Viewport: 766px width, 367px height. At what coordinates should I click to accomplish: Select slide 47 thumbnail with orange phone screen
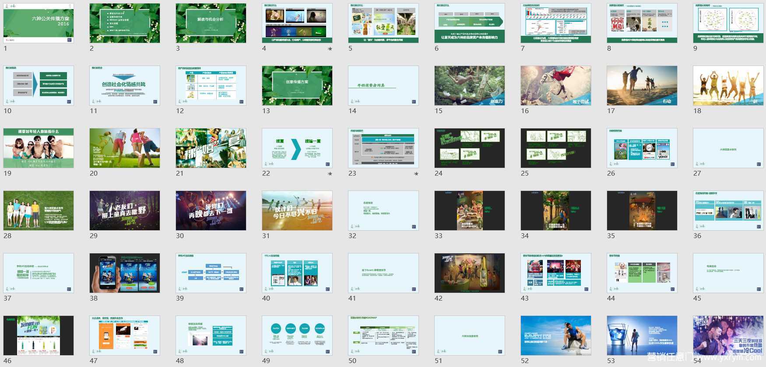click(125, 336)
